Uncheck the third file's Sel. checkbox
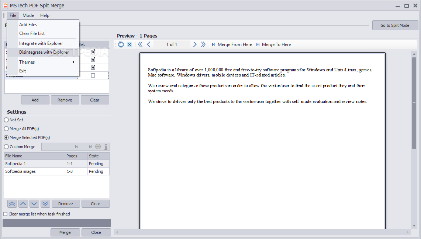421x239 pixels. click(x=93, y=67)
